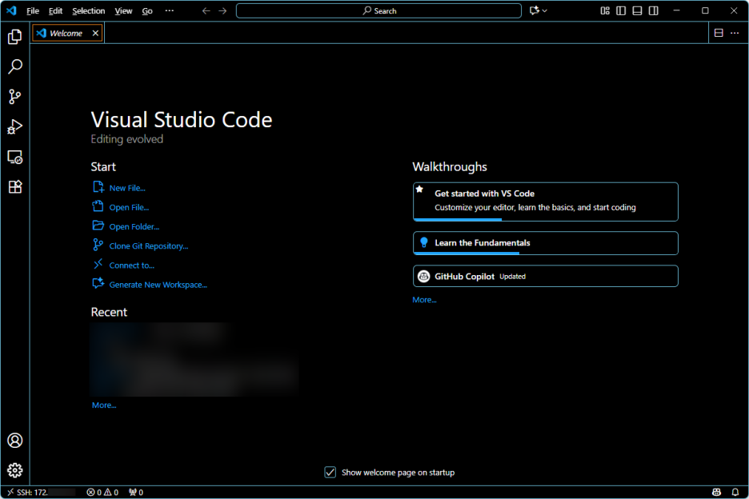
Task: Open editor More Actions ellipsis
Action: coord(735,33)
